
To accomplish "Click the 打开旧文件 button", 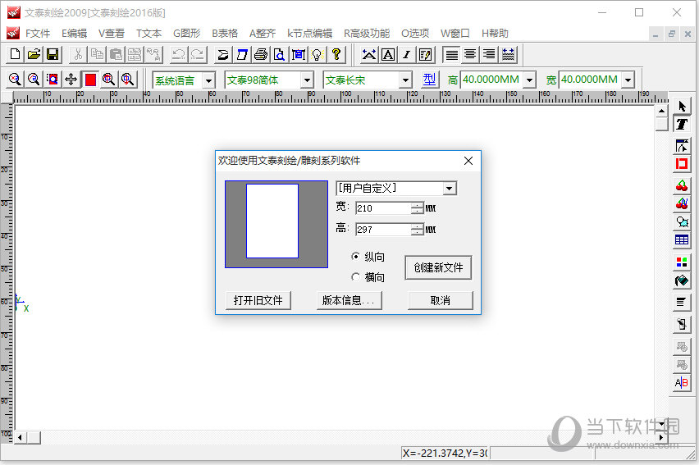I will 258,300.
